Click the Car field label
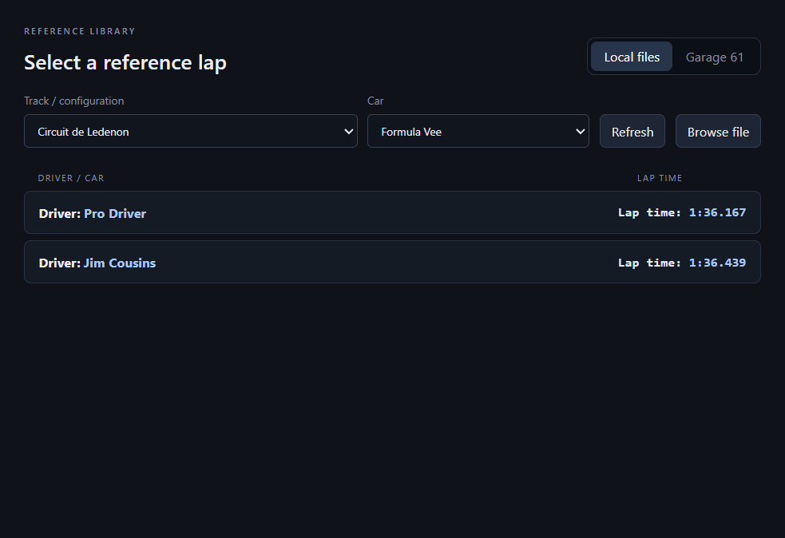This screenshot has height=538, width=785. pyautogui.click(x=375, y=101)
